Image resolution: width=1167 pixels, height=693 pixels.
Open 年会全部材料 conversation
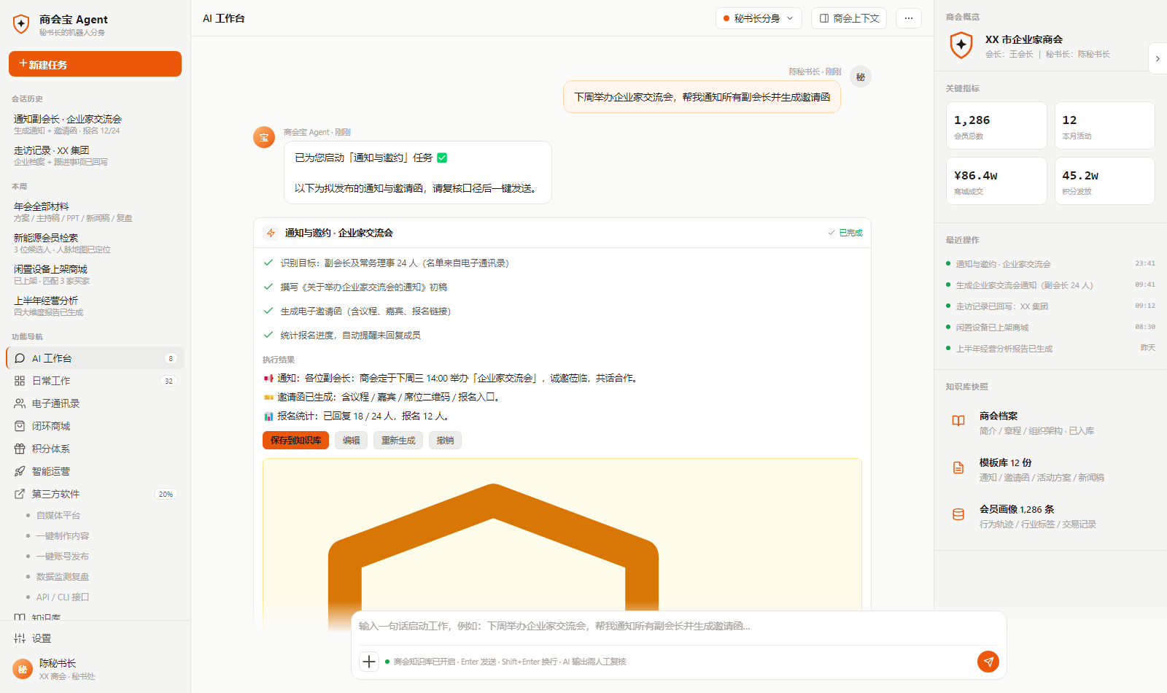pyautogui.click(x=95, y=212)
